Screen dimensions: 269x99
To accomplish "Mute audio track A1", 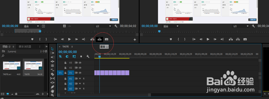I will click(x=80, y=79).
